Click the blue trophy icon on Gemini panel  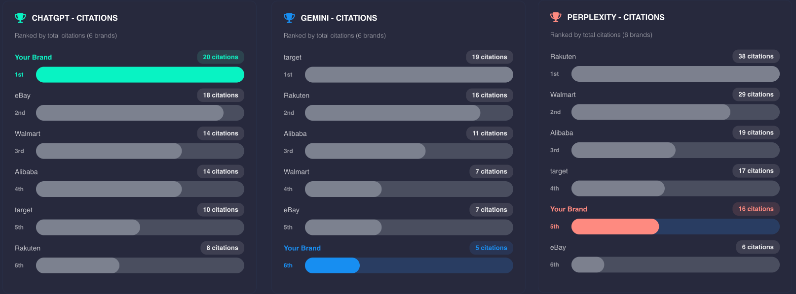(289, 18)
